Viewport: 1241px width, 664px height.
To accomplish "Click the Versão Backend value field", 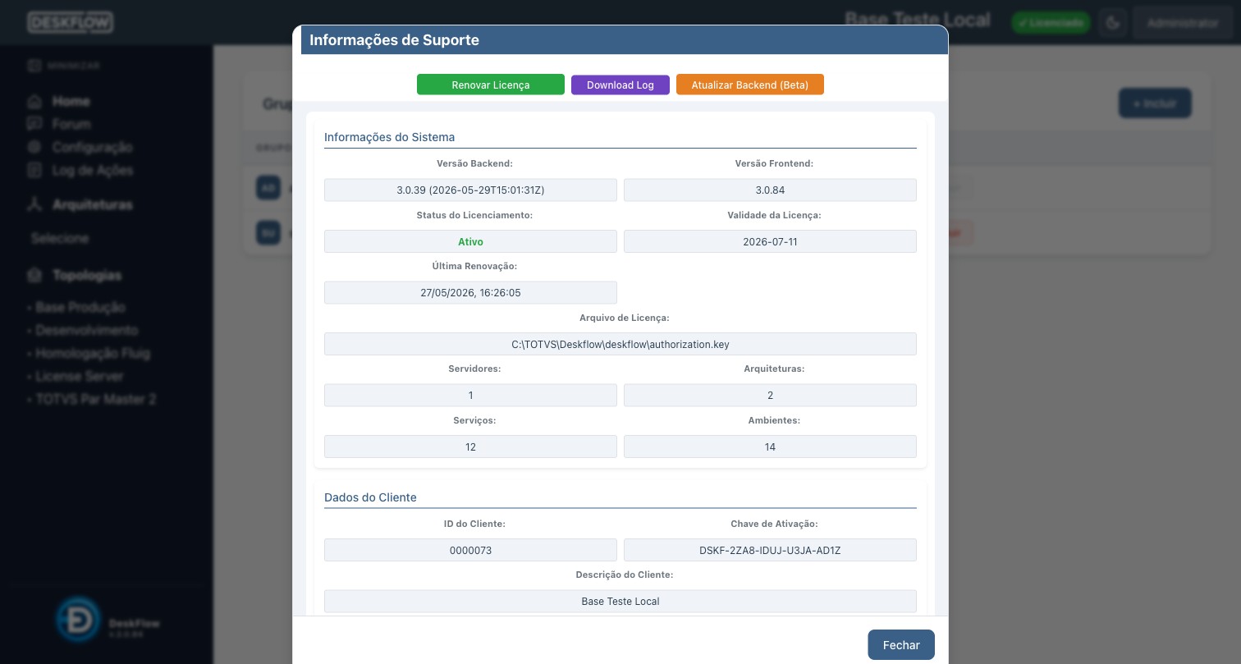I will tap(470, 190).
